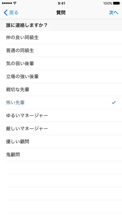The height and width of the screenshot is (218, 122).
Task: Select 気の弱い後輩 as the contact
Action: coord(61,63)
